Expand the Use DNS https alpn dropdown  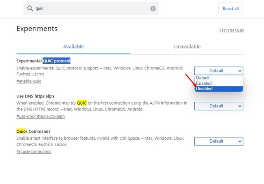click(x=219, y=106)
